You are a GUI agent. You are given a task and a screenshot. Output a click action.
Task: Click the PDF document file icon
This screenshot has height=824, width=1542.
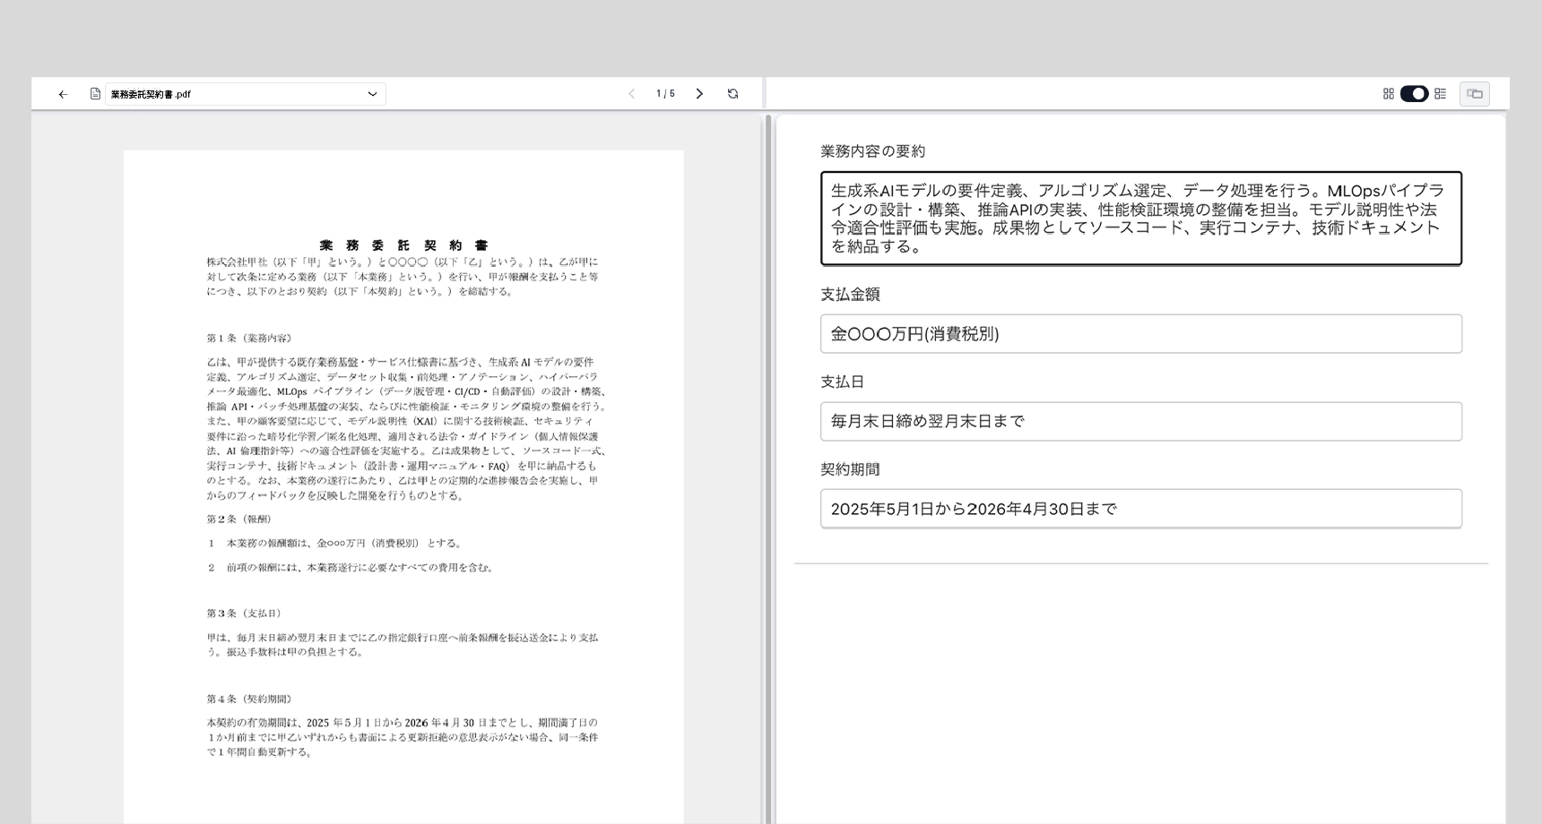coord(95,94)
